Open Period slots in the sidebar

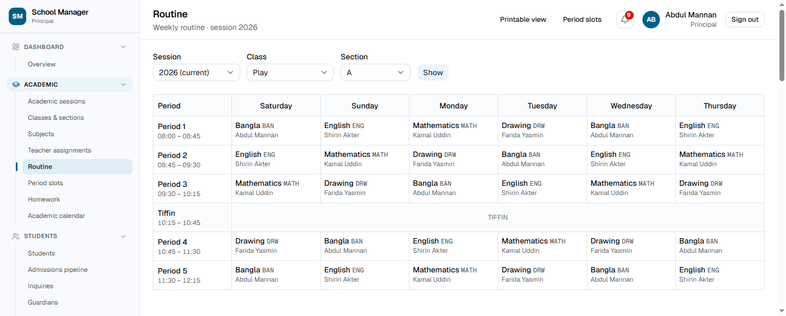pos(77,183)
